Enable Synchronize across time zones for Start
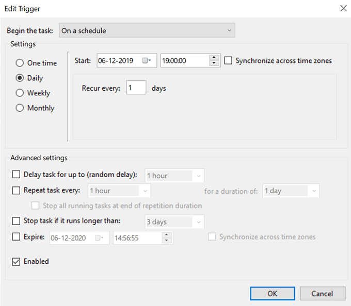Screen dimensions: 351x306 point(229,61)
